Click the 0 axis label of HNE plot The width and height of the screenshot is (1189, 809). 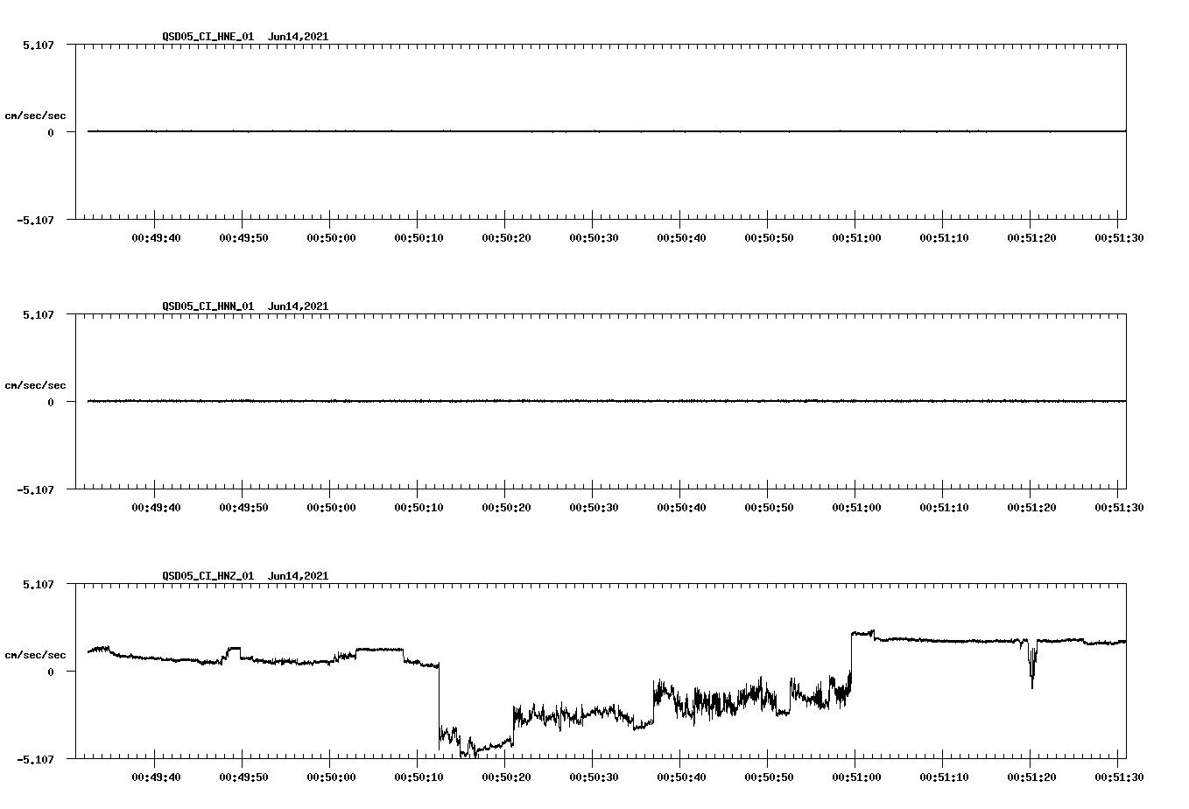[x=51, y=132]
